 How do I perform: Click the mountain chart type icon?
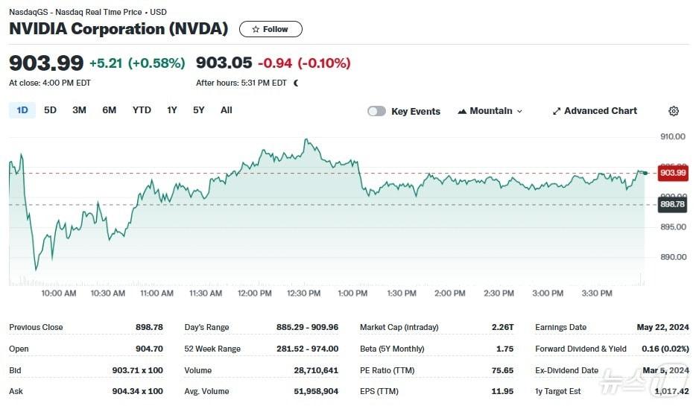[x=462, y=111]
